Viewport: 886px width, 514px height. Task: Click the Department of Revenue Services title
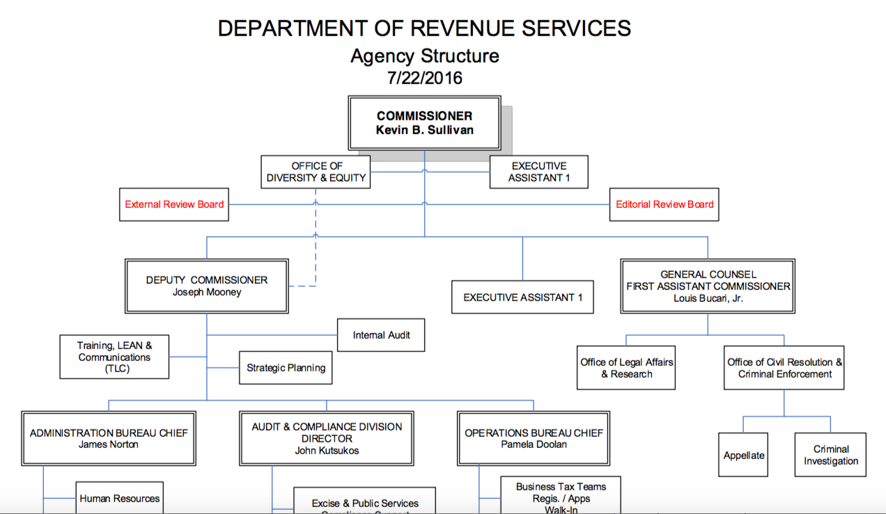coord(424,29)
